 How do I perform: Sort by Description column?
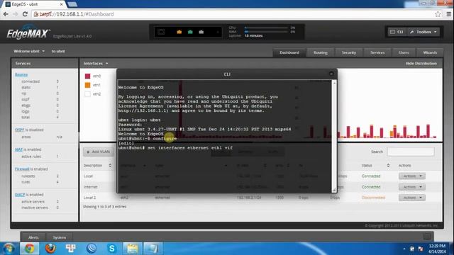pyautogui.click(x=98, y=165)
